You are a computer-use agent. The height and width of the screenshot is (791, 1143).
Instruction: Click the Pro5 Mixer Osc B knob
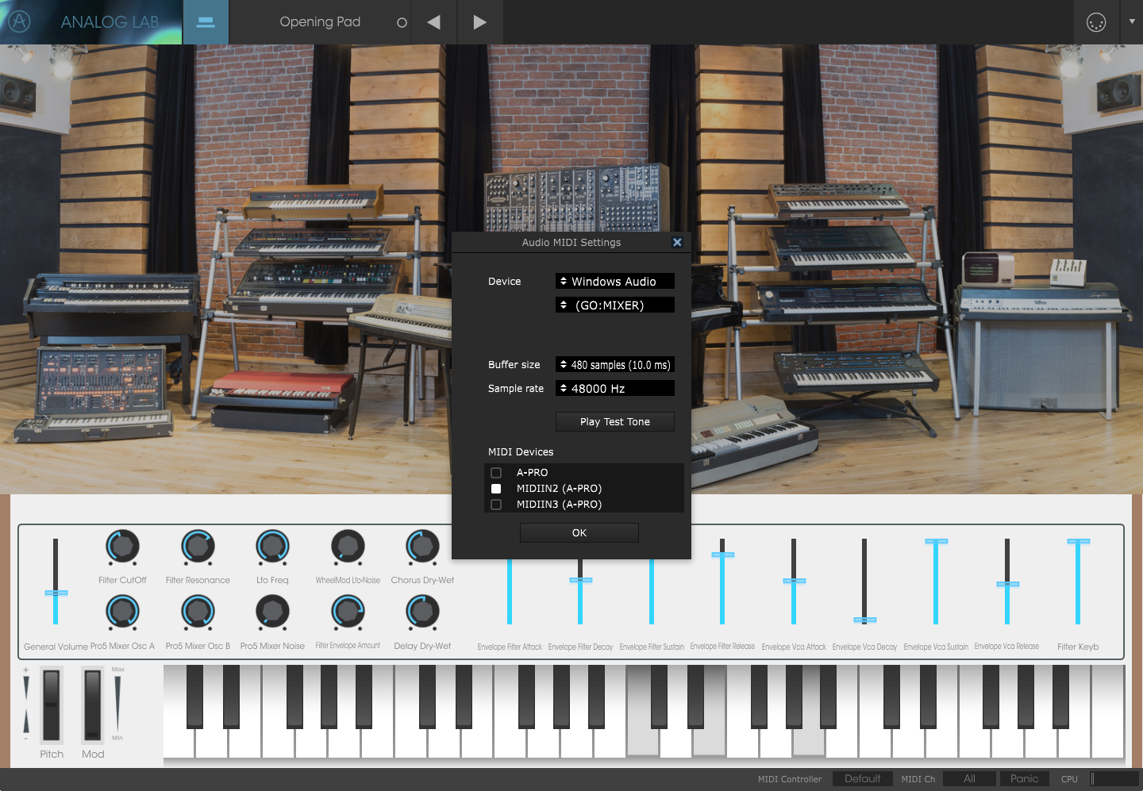(198, 612)
